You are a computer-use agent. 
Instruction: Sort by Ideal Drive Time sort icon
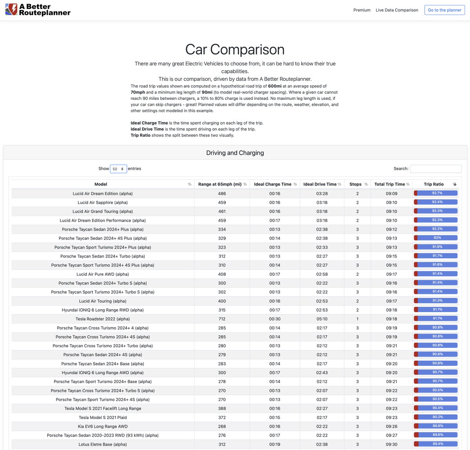340,184
